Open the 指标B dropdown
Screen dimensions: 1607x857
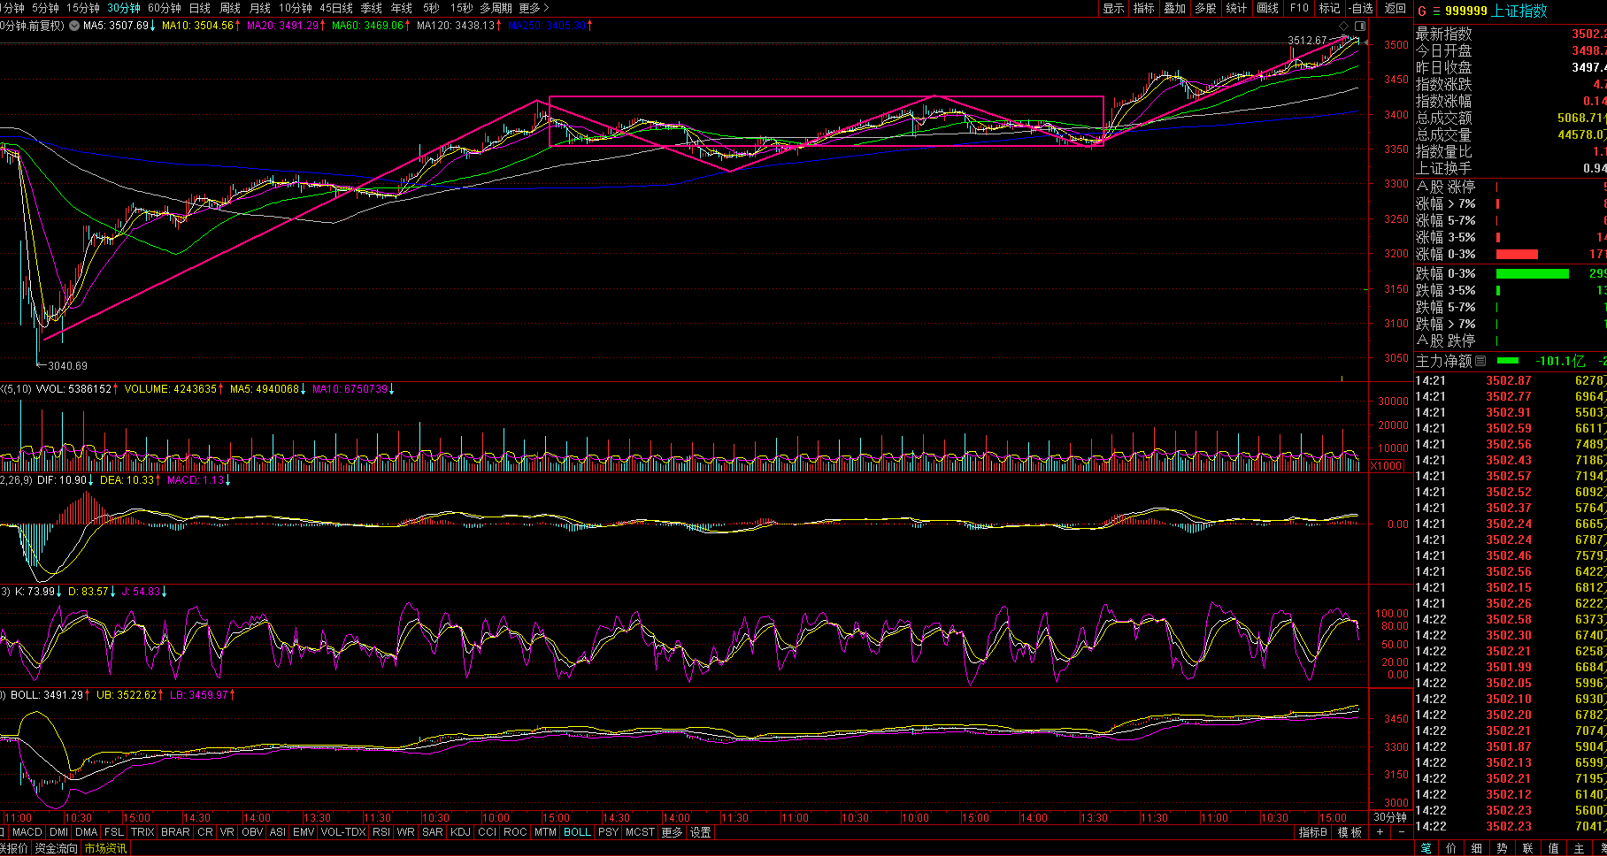(x=1313, y=832)
